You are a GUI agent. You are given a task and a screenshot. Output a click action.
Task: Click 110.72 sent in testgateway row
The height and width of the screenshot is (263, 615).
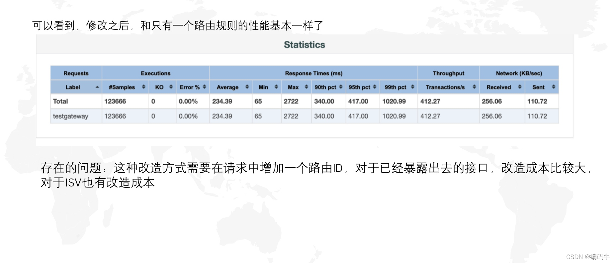(x=537, y=116)
